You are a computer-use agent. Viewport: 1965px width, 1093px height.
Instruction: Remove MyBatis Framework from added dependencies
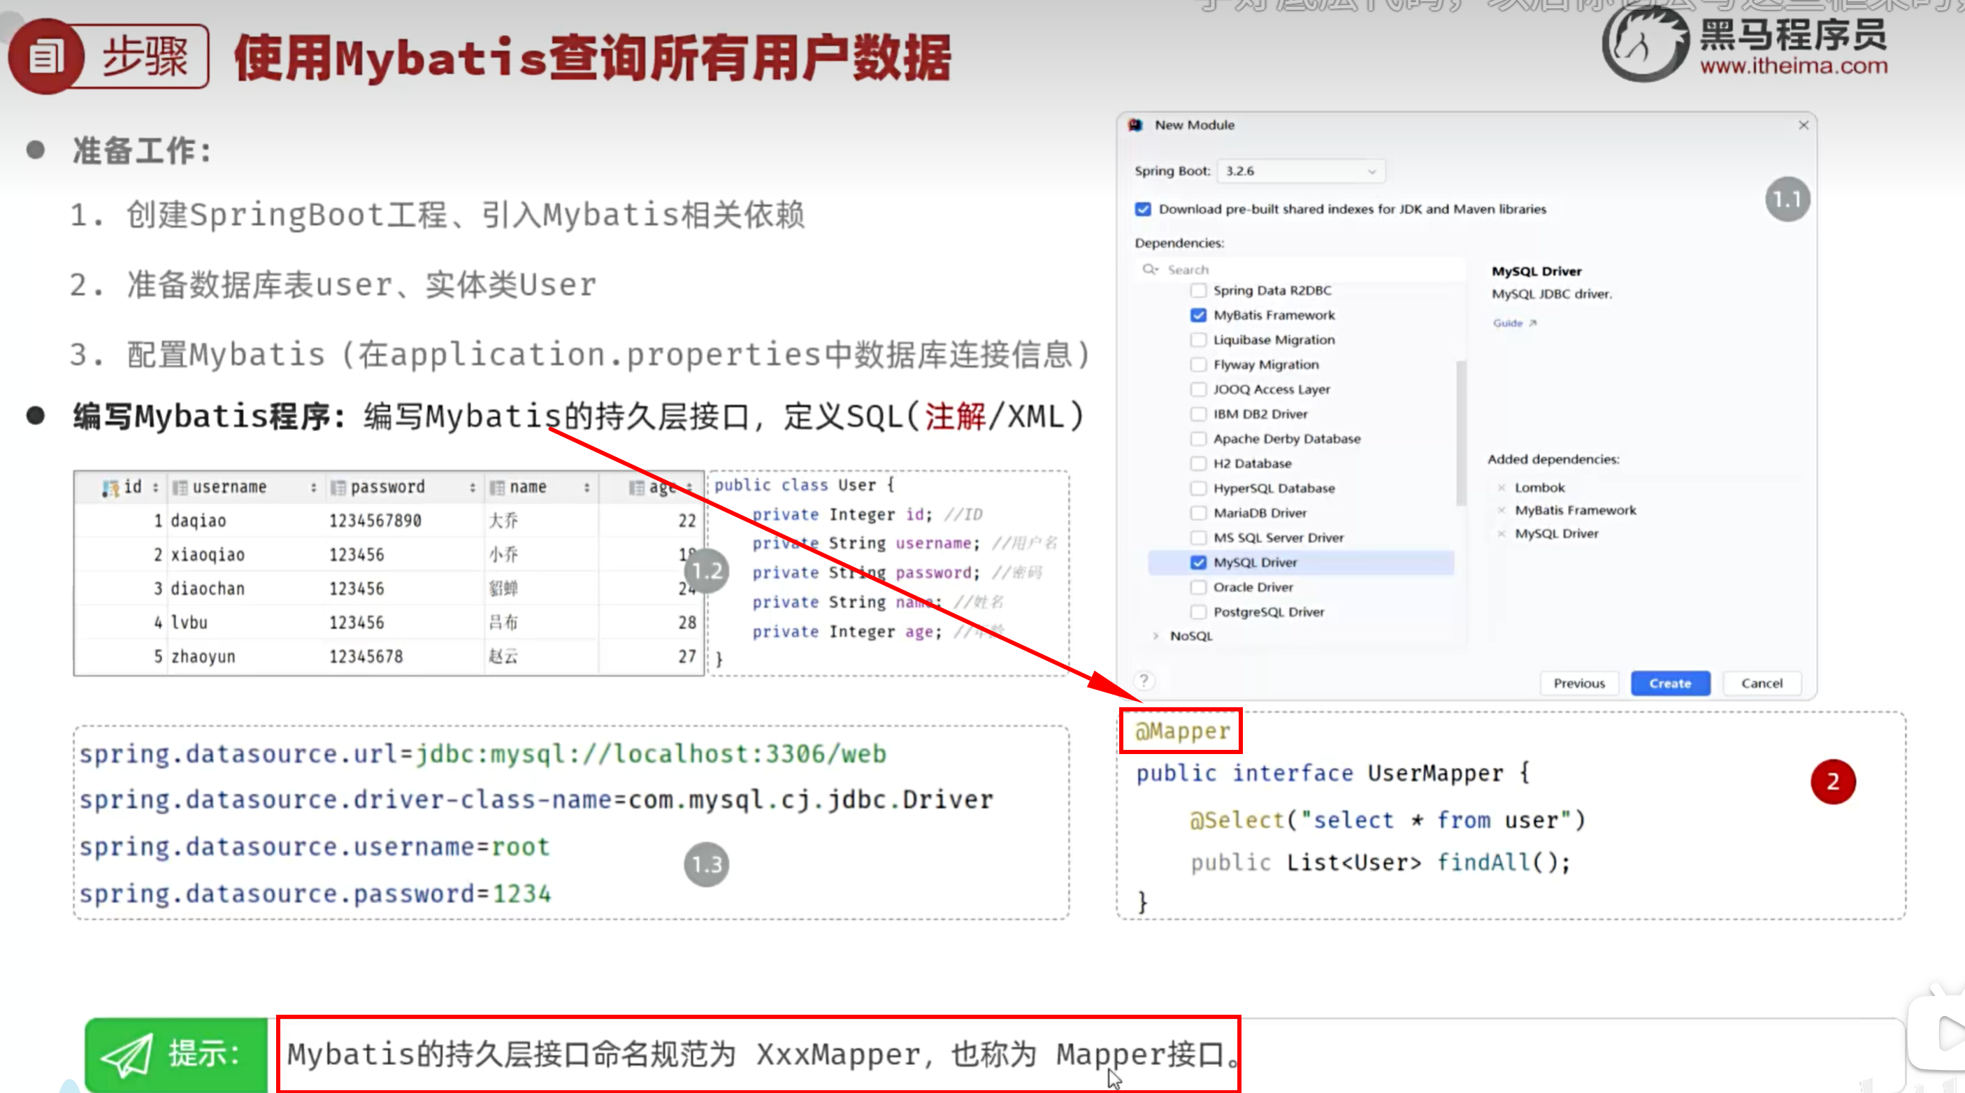[1502, 510]
